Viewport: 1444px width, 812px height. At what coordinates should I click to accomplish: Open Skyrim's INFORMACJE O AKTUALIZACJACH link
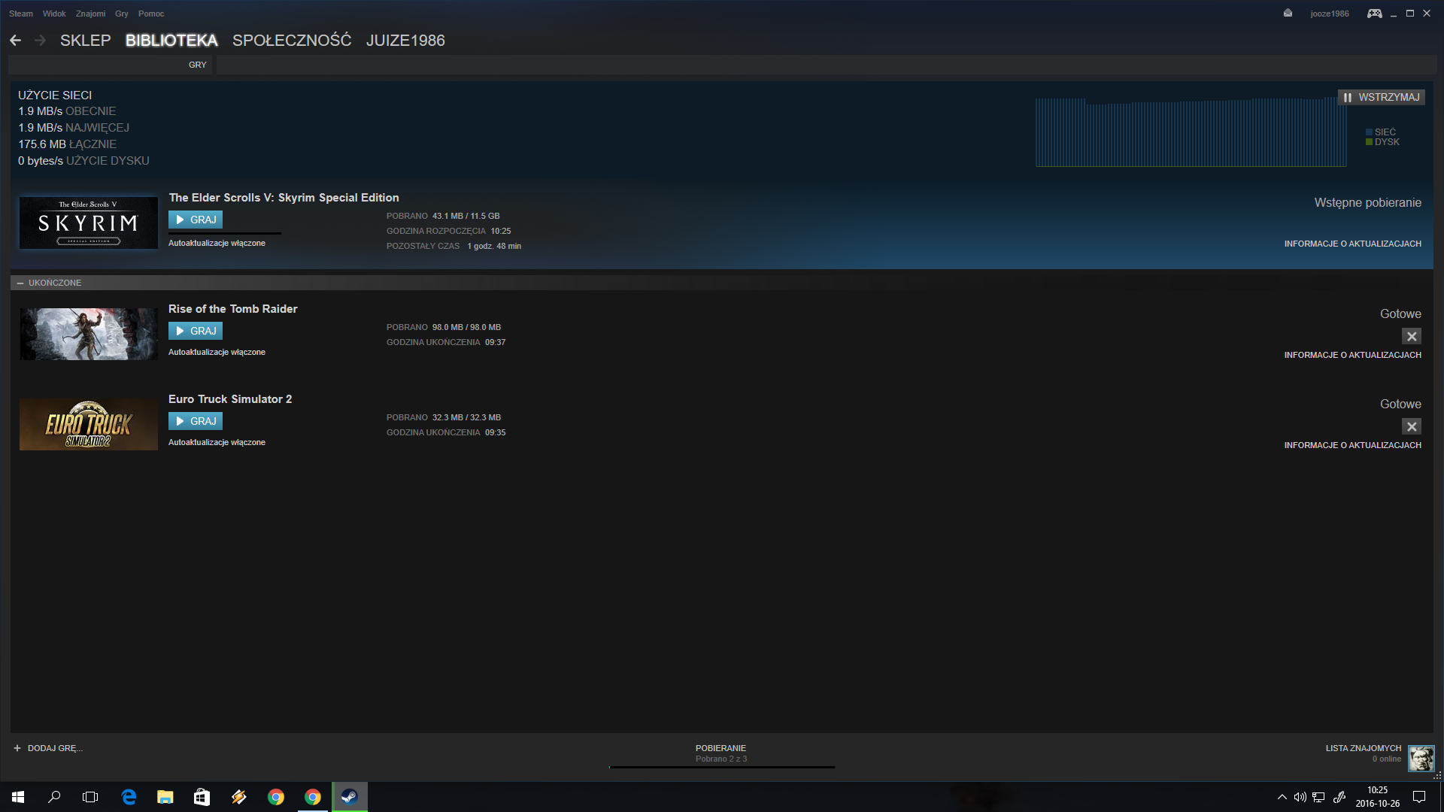coord(1352,244)
